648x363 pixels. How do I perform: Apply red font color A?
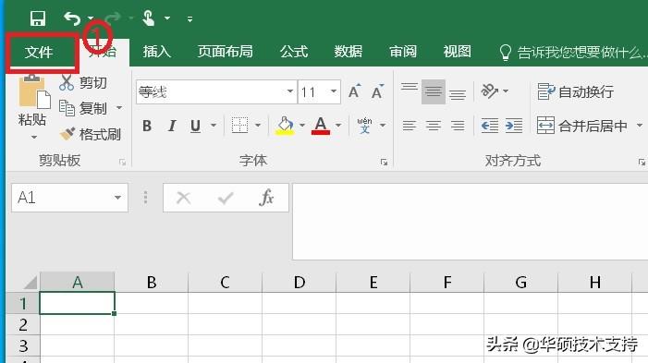(321, 126)
